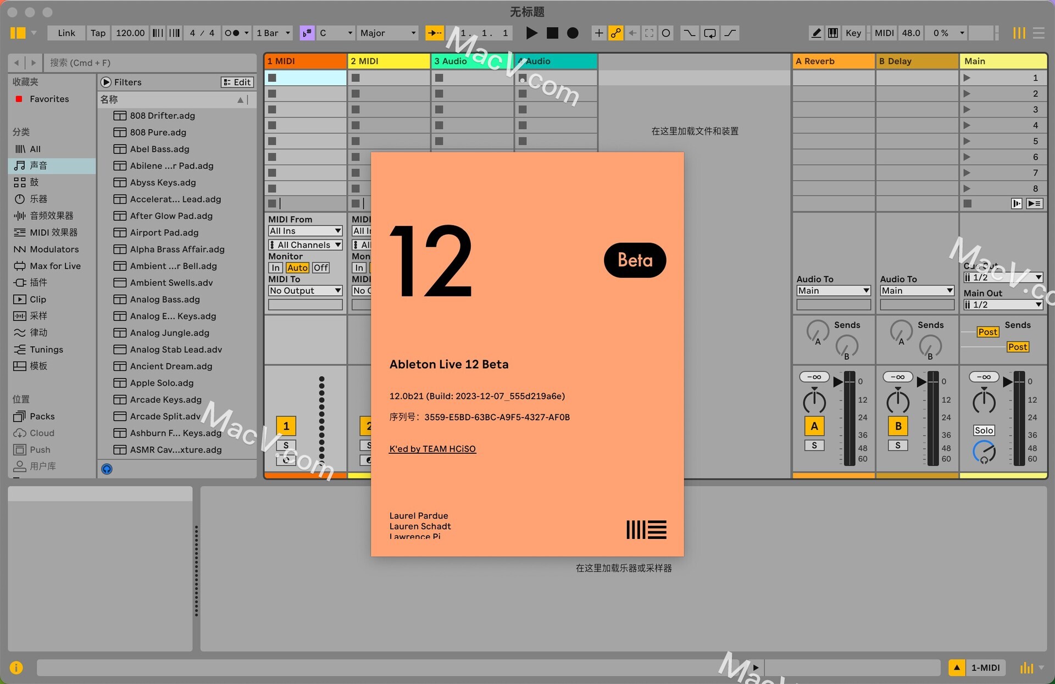Click the tempo field 120.00
This screenshot has width=1055, height=684.
click(x=130, y=33)
